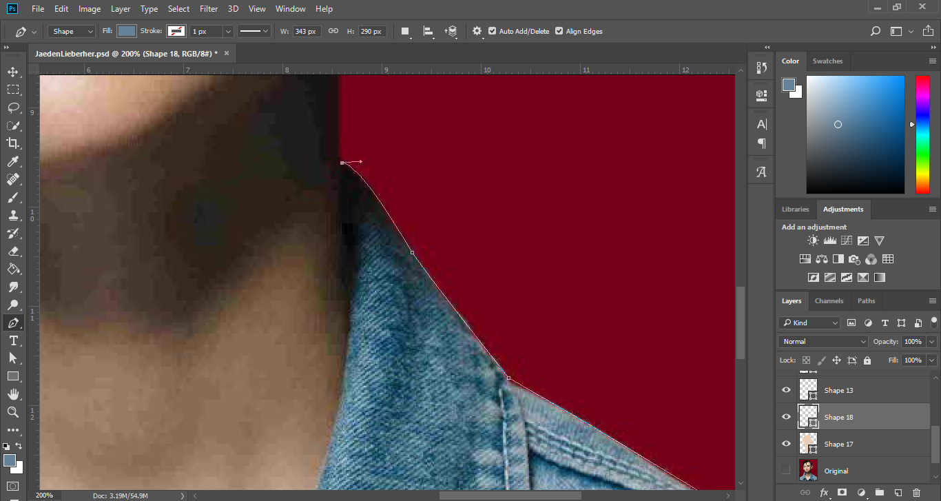The image size is (941, 501).
Task: Click the Stroke color swatch
Action: click(x=176, y=32)
